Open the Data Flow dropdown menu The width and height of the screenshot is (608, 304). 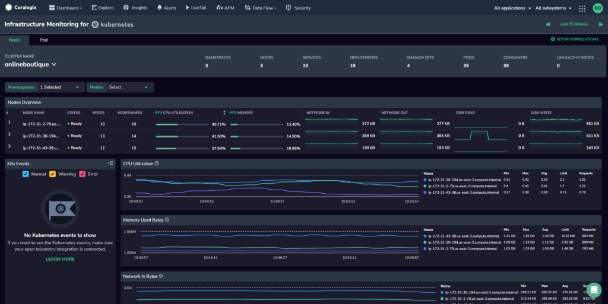point(260,8)
